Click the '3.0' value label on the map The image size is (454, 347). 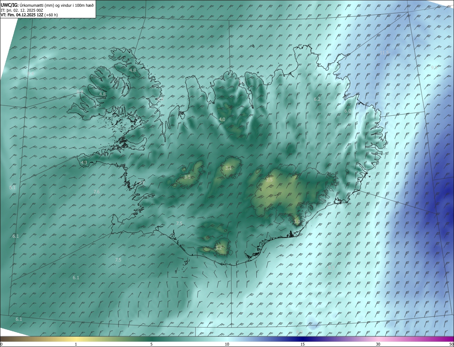(297, 222)
